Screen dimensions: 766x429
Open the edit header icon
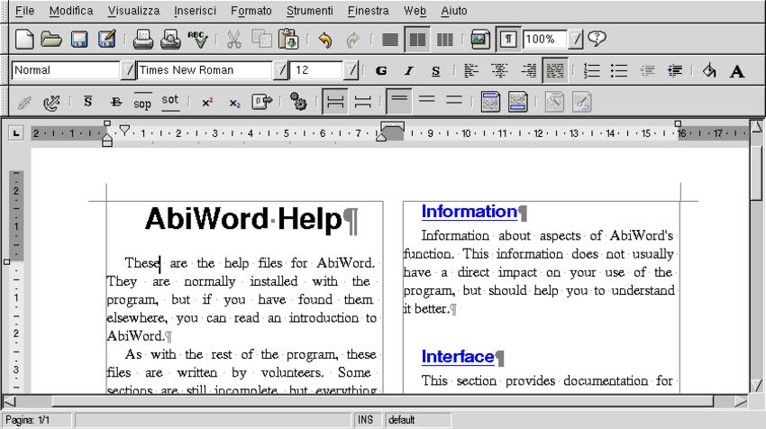[x=490, y=102]
